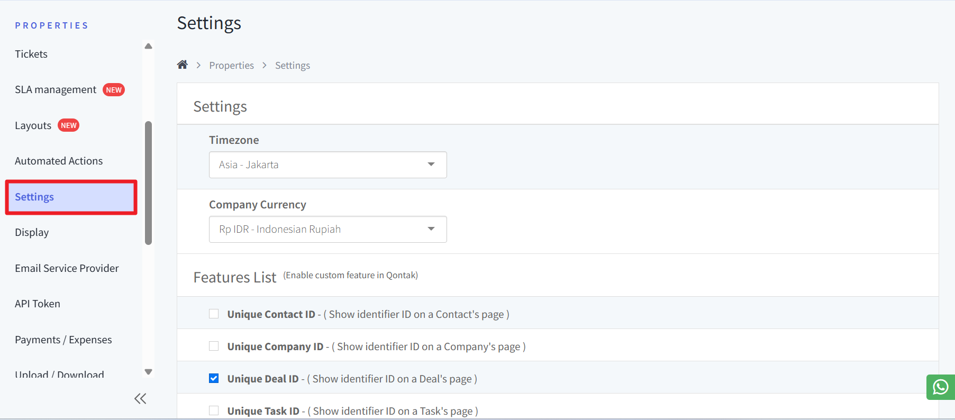
Task: Expand the Company Currency dropdown
Action: click(328, 229)
